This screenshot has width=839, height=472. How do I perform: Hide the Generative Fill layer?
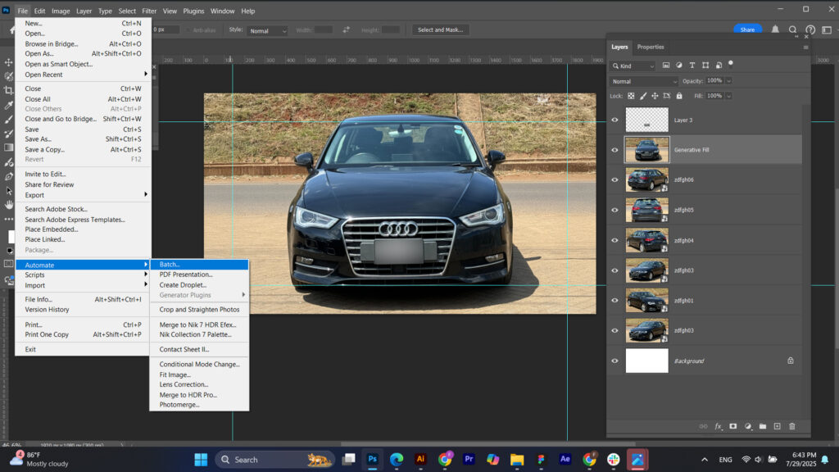tap(615, 150)
